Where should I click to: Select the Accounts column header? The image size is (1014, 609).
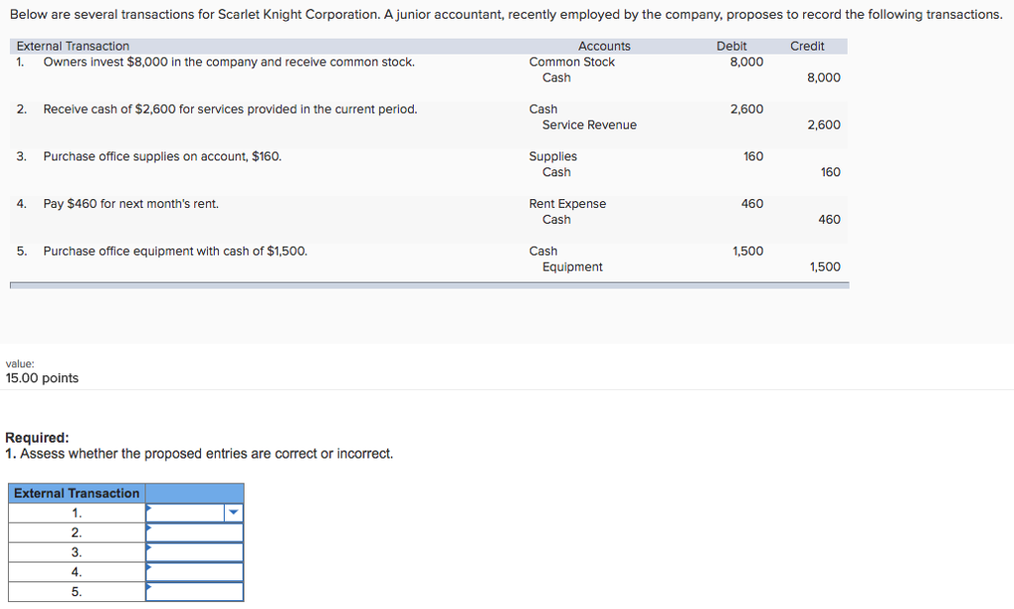[604, 46]
